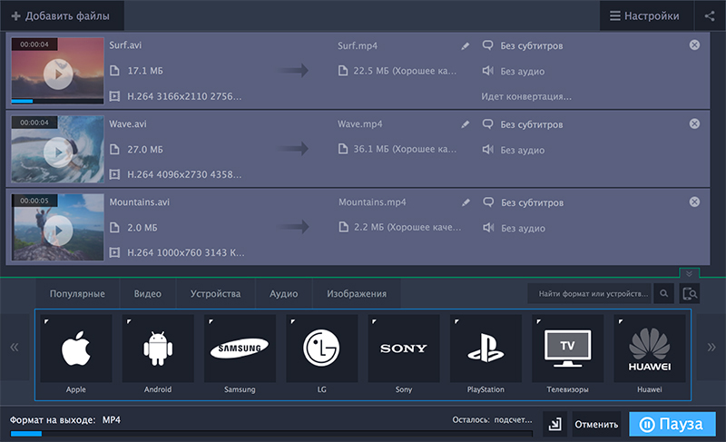This screenshot has width=726, height=442.
Task: Switch to the Видео tab
Action: click(148, 294)
